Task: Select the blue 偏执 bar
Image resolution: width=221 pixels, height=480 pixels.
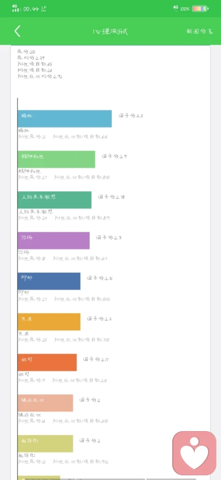Action: (65, 119)
